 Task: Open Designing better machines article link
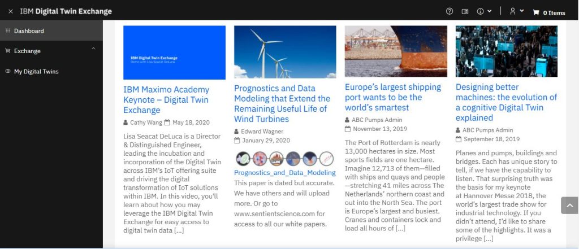[x=506, y=102]
